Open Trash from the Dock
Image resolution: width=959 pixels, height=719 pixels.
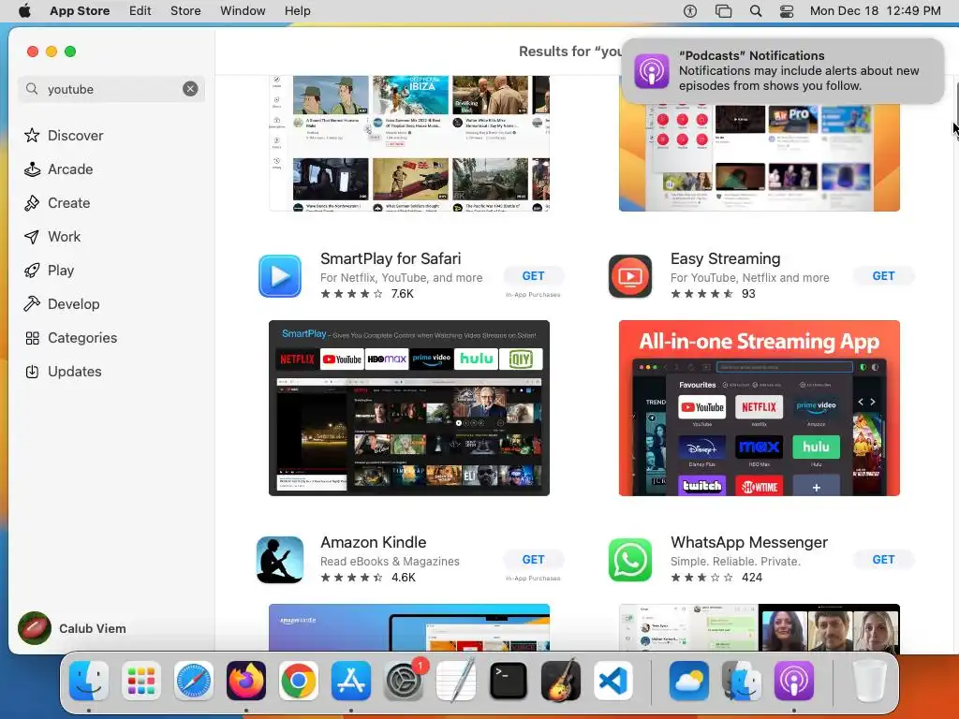click(870, 681)
